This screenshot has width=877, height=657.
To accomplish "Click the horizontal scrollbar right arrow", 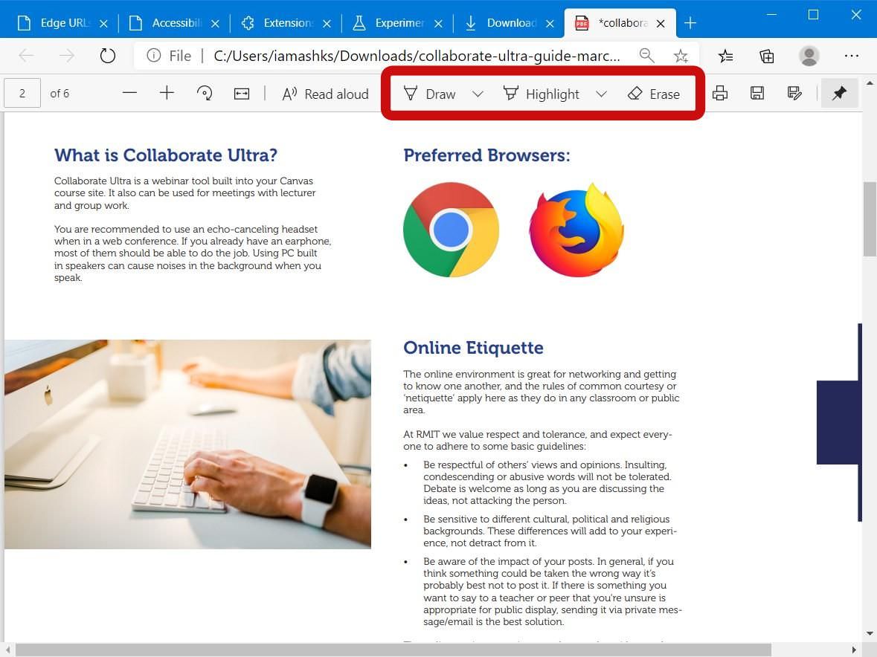I will pyautogui.click(x=853, y=650).
